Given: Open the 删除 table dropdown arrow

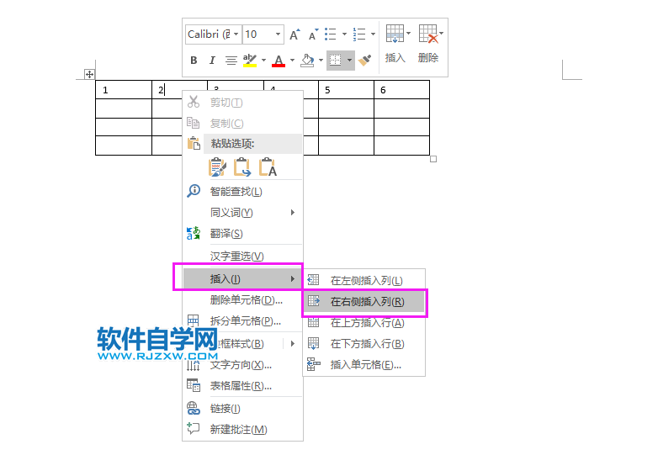Looking at the screenshot, I should tap(441, 34).
